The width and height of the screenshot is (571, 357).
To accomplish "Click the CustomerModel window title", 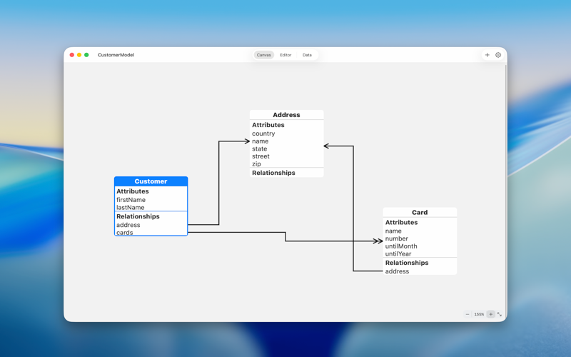I will pos(116,55).
